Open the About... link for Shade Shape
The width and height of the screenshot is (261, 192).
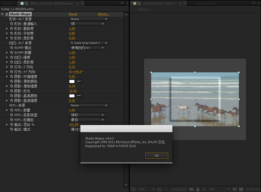104,14
